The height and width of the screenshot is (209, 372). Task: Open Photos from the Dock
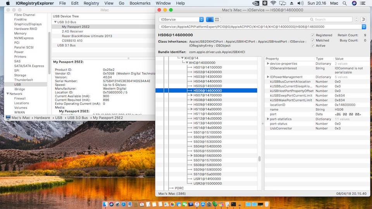tap(172, 204)
